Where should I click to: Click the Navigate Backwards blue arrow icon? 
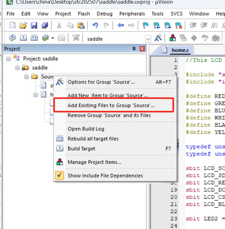(x=121, y=25)
